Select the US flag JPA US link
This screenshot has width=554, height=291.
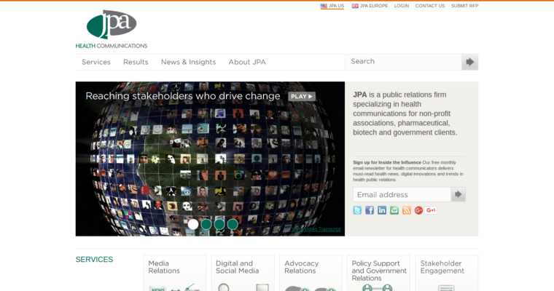[332, 6]
